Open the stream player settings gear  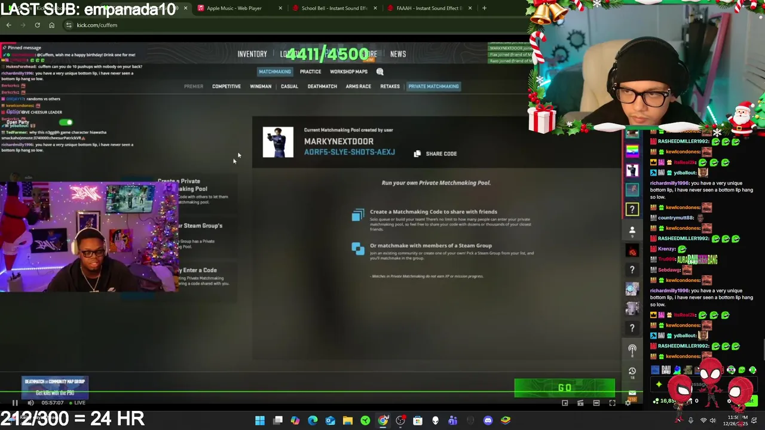pos(628,403)
